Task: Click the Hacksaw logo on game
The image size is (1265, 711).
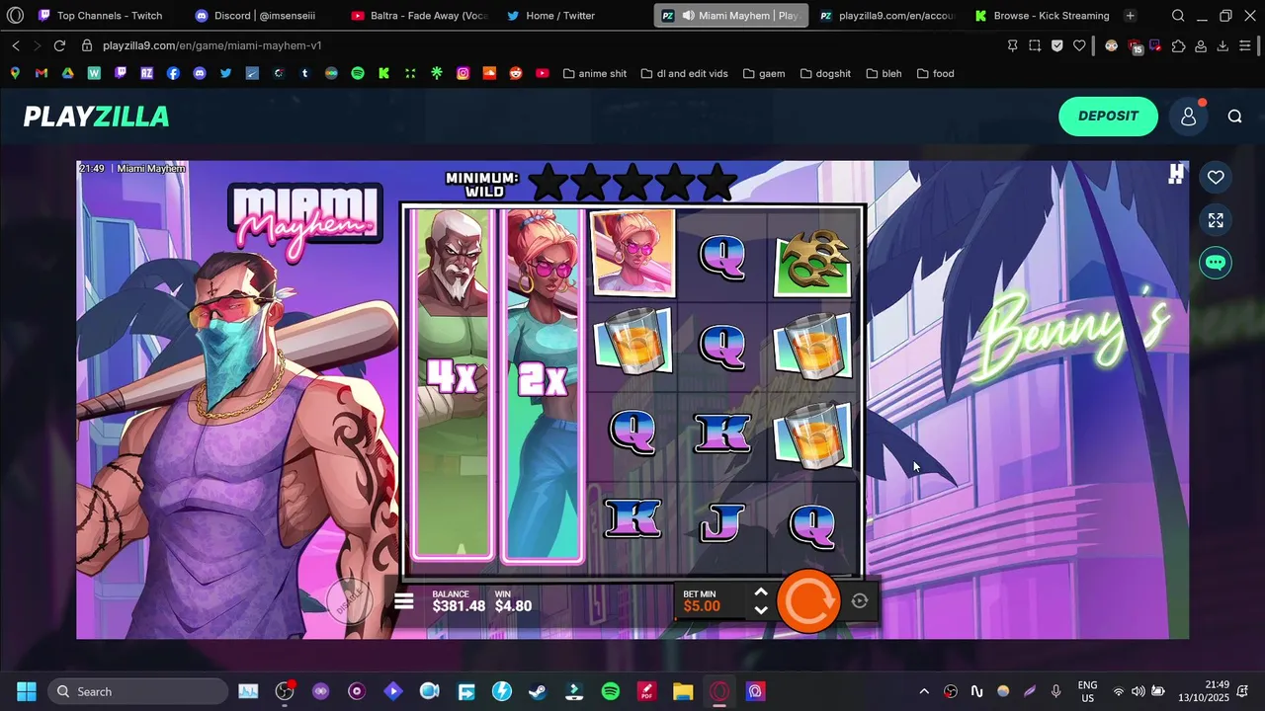Action: pyautogui.click(x=1176, y=175)
